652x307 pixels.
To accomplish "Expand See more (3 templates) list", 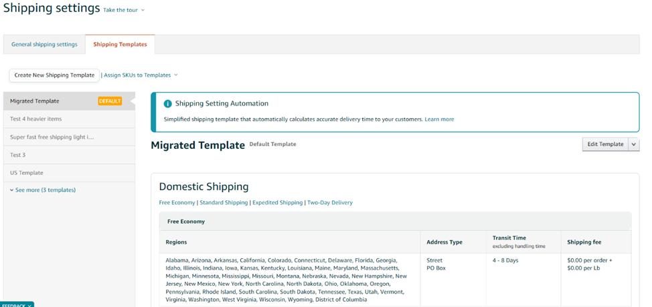I will click(x=43, y=190).
